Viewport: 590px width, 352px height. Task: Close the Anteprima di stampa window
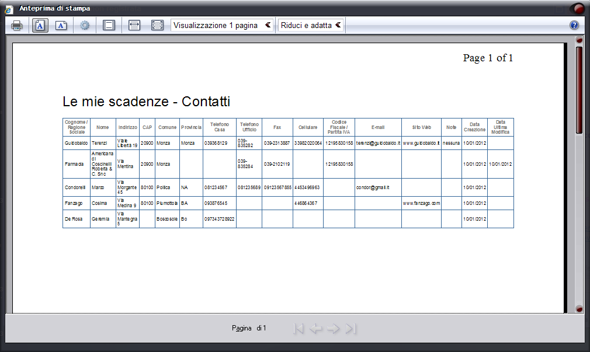(577, 9)
